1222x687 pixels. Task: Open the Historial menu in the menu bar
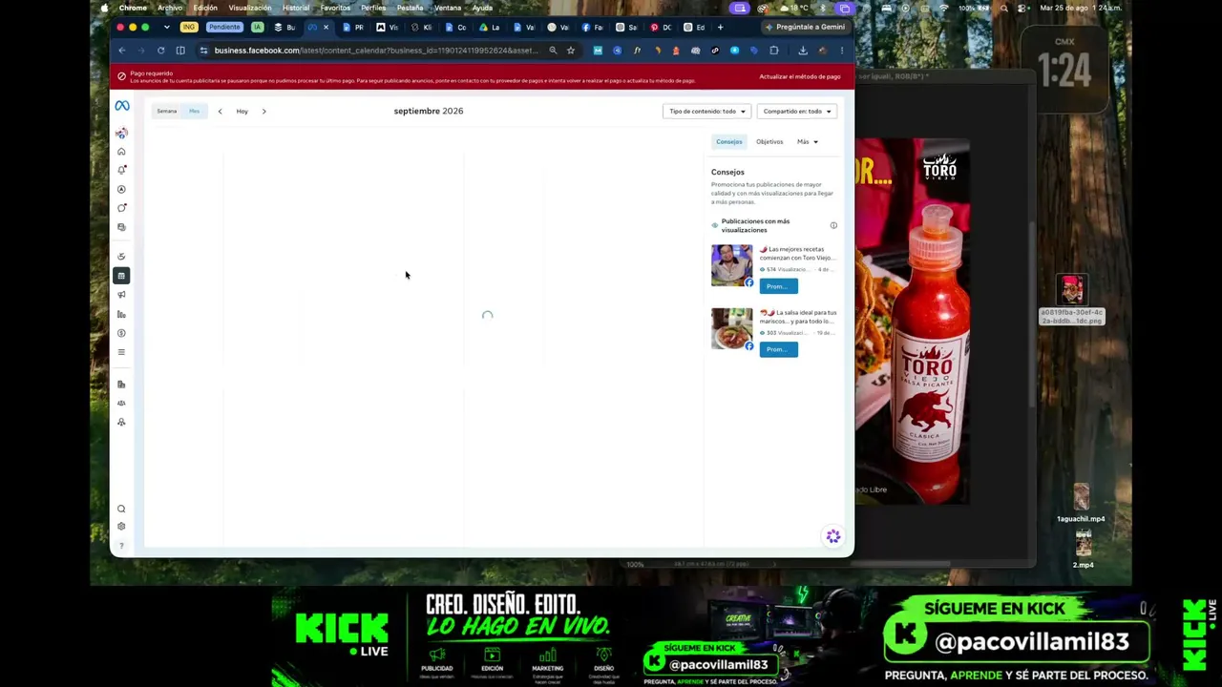[296, 8]
